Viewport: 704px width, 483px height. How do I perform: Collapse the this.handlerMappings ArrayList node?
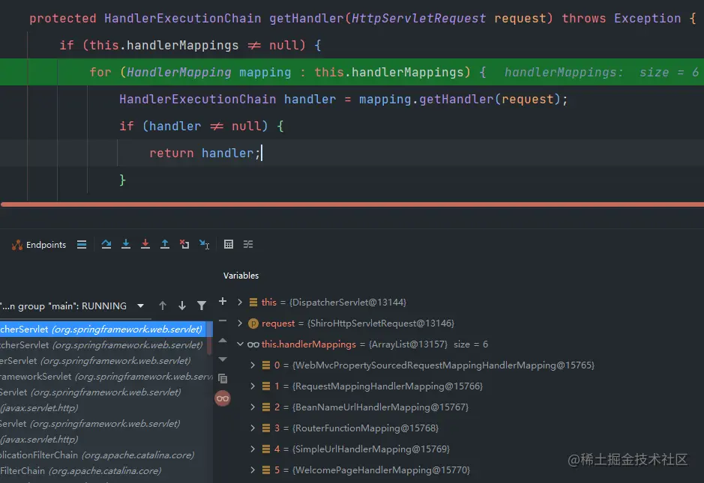tap(240, 344)
